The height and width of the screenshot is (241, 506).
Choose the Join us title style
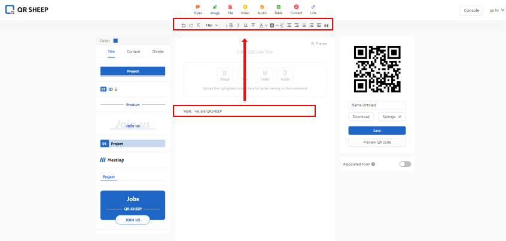pyautogui.click(x=133, y=125)
